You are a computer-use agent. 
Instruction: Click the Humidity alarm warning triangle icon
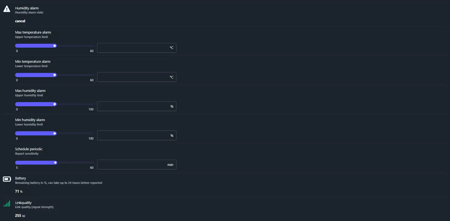(x=7, y=9)
